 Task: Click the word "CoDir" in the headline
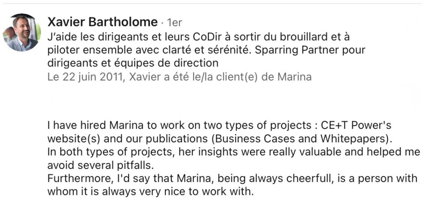click(x=205, y=36)
